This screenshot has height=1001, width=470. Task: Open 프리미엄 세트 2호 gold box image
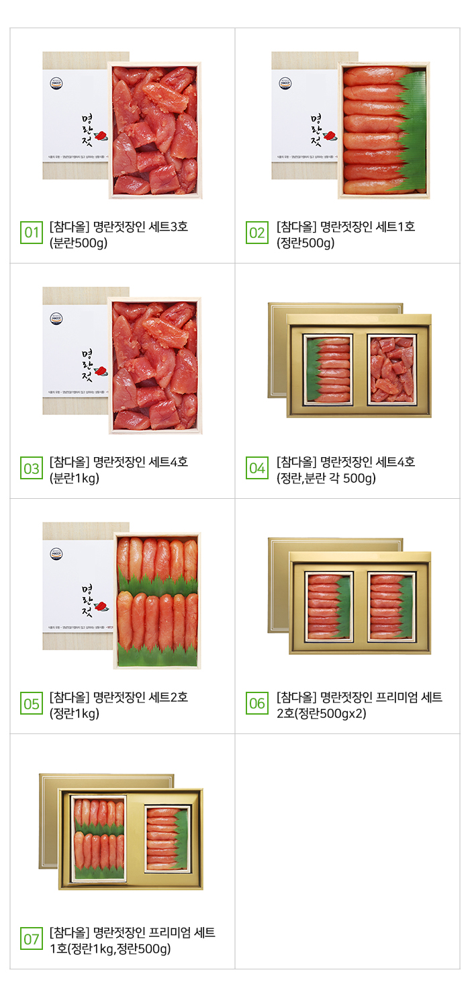pyautogui.click(x=350, y=596)
